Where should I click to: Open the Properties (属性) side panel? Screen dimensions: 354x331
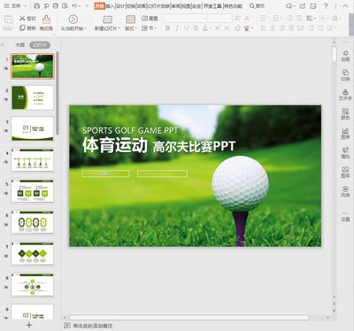click(345, 153)
